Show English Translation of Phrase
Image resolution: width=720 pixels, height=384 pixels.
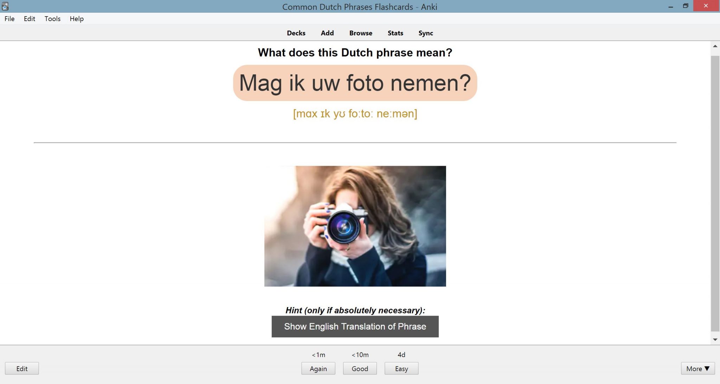(355, 326)
